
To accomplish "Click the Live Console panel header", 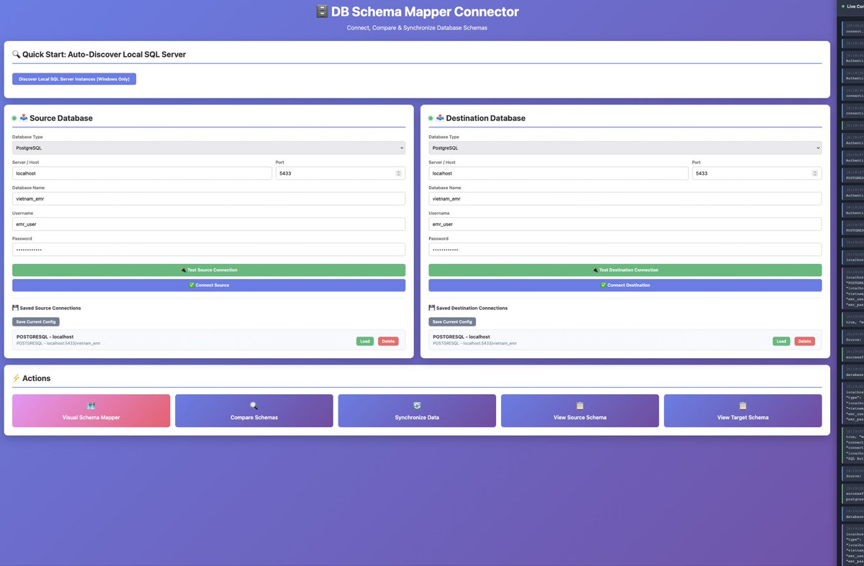I will tap(853, 6).
